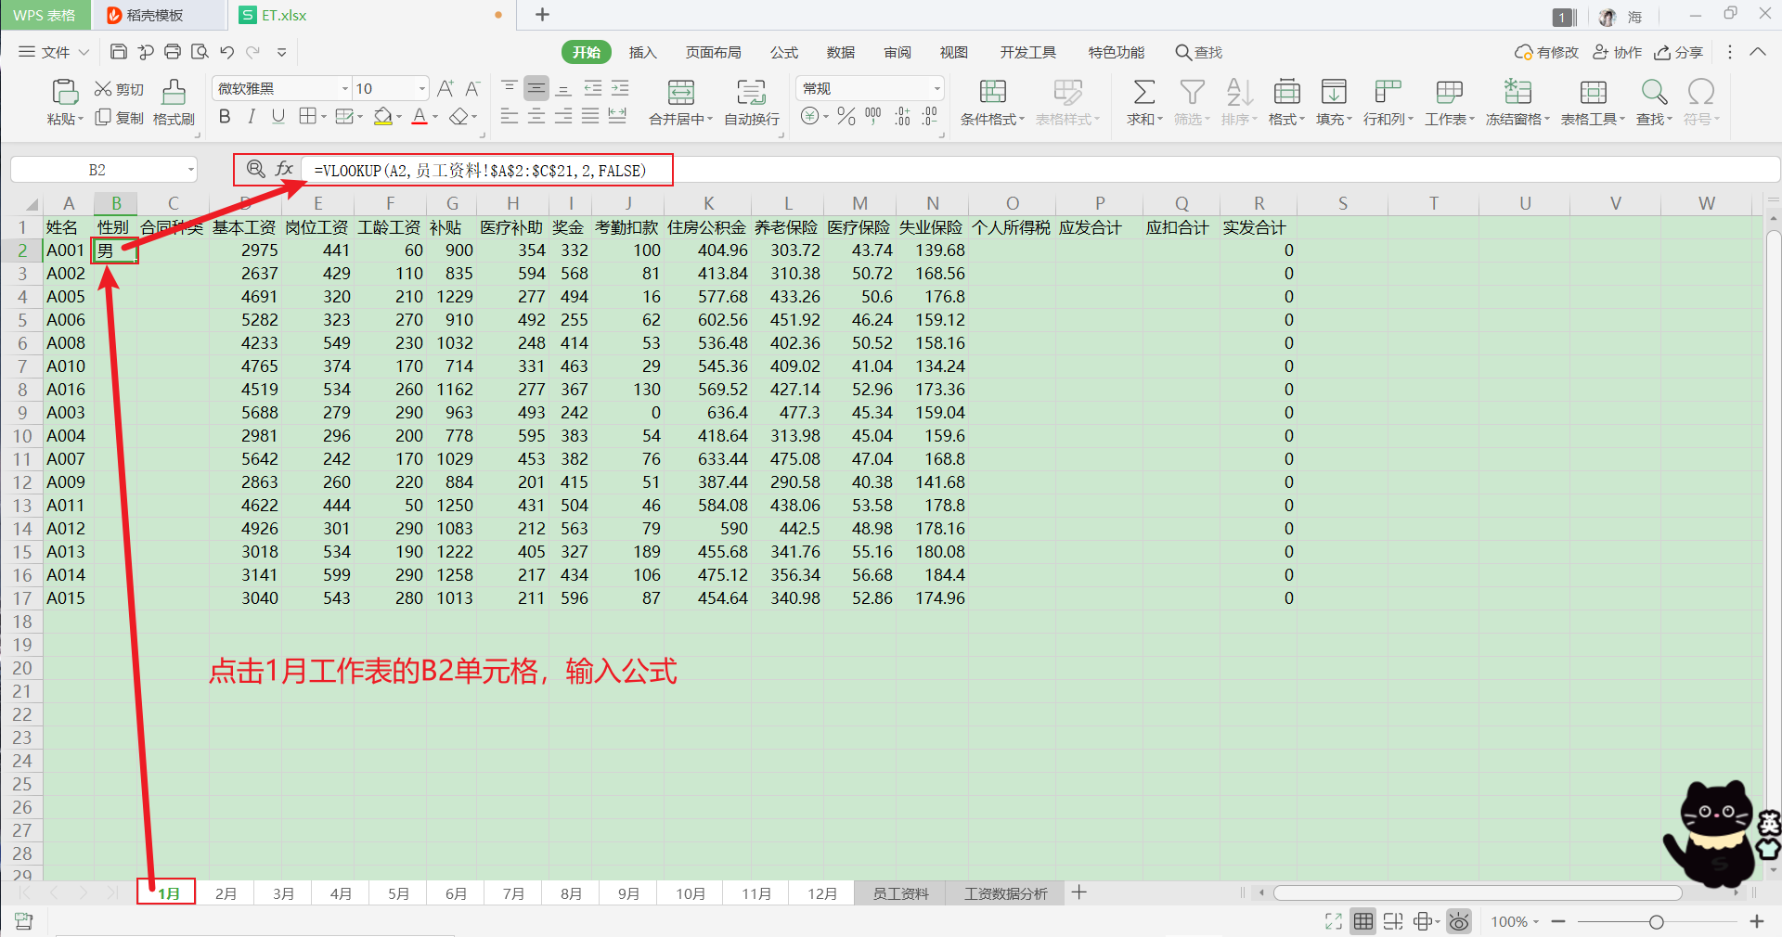Viewport: 1782px width, 937px height.
Task: Toggle center horizontal alignment
Action: pos(536,116)
